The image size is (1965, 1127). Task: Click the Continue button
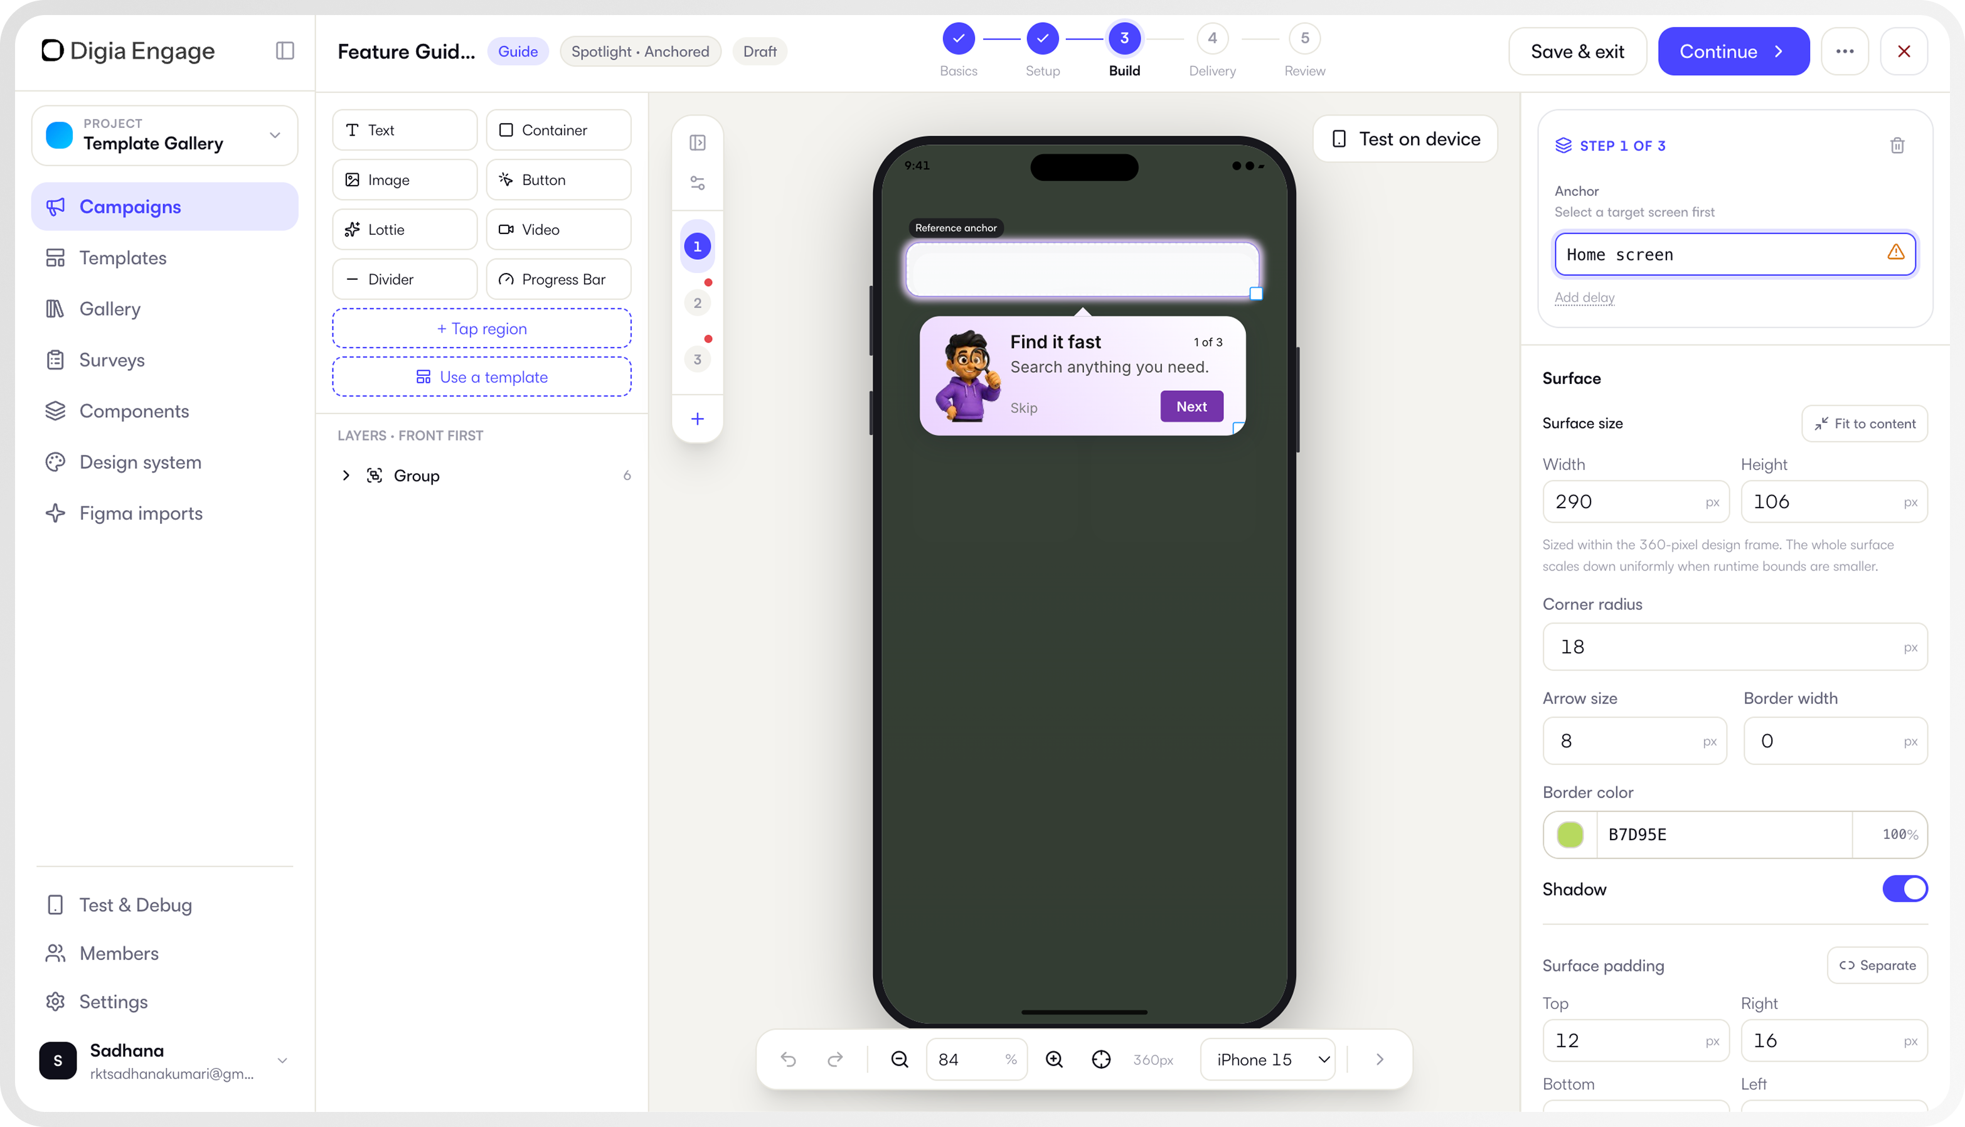(1733, 51)
